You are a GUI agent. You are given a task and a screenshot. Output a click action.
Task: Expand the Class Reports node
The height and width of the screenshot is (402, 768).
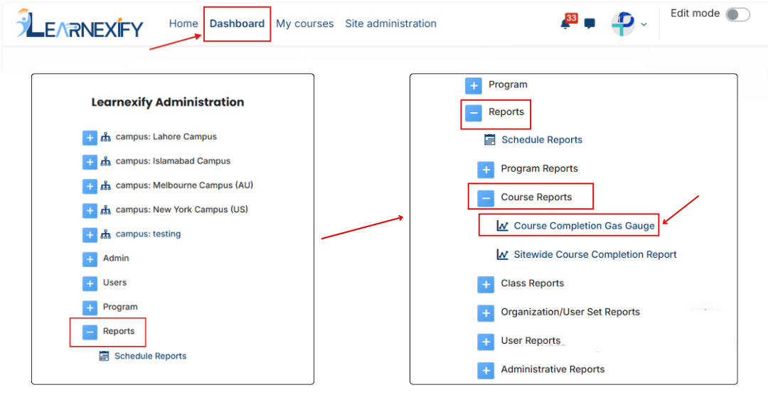(486, 284)
